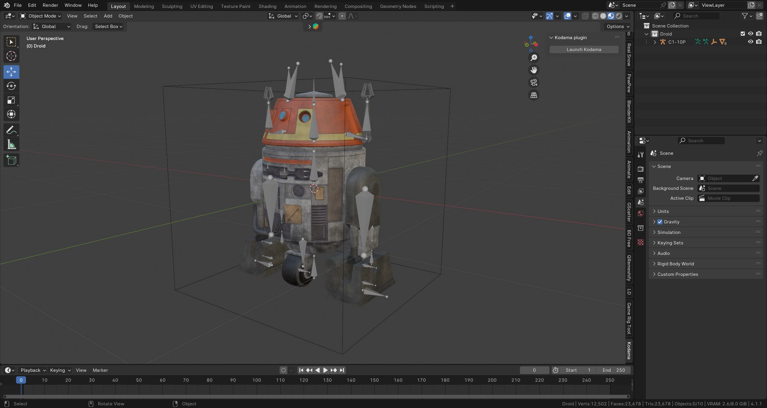Screen dimensions: 767x408
Task: Activate the Rotate tool
Action: point(11,86)
